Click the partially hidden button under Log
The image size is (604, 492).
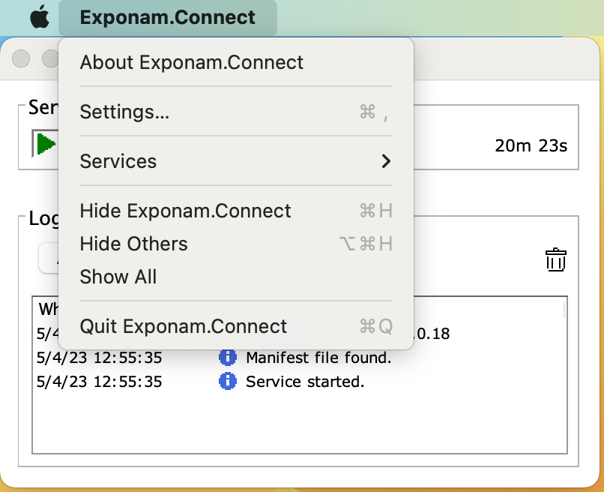pos(49,259)
